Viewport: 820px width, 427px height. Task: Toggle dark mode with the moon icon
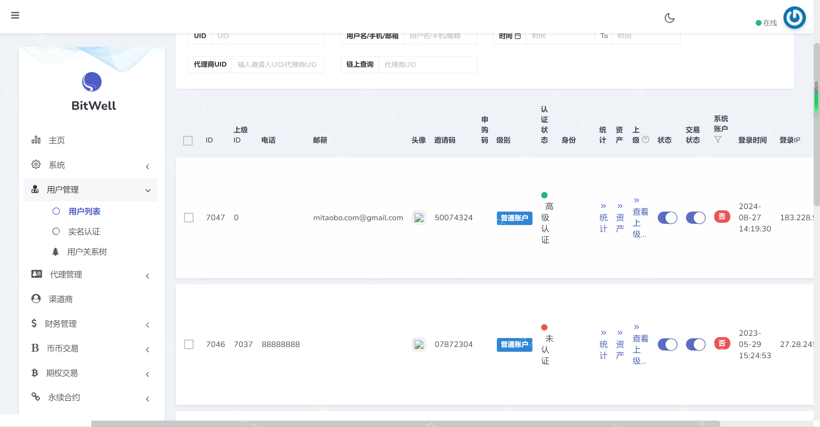coord(670,18)
